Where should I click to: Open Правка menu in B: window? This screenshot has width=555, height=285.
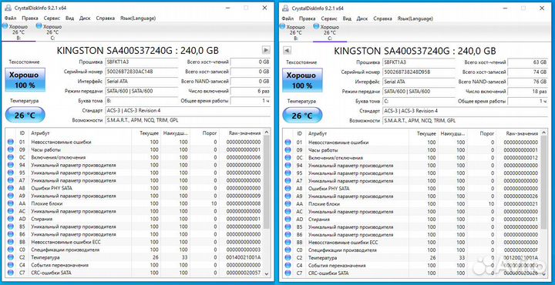(30, 18)
